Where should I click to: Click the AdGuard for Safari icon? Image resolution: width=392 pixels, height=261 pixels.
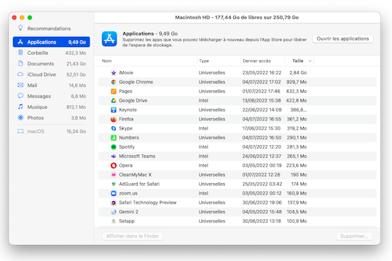point(113,184)
